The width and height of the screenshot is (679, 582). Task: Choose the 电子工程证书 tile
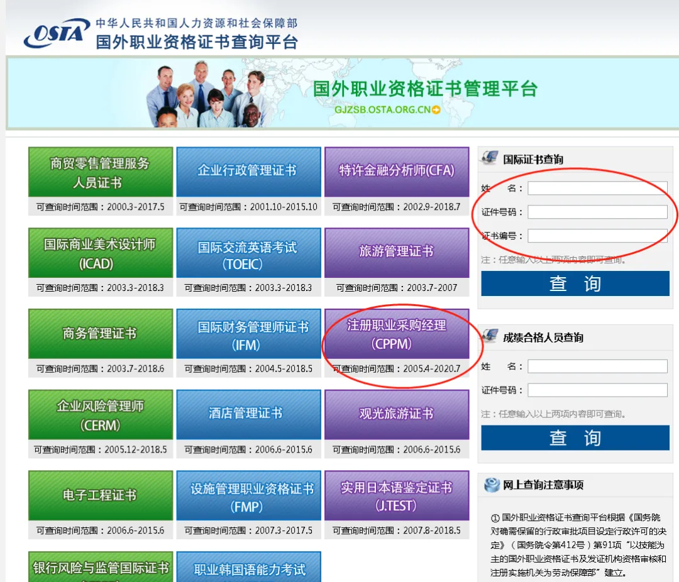pos(101,496)
